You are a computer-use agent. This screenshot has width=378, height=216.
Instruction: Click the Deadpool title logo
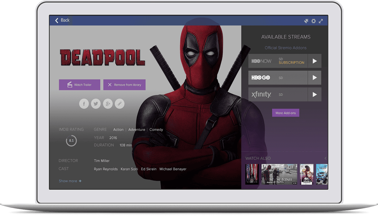102,58
